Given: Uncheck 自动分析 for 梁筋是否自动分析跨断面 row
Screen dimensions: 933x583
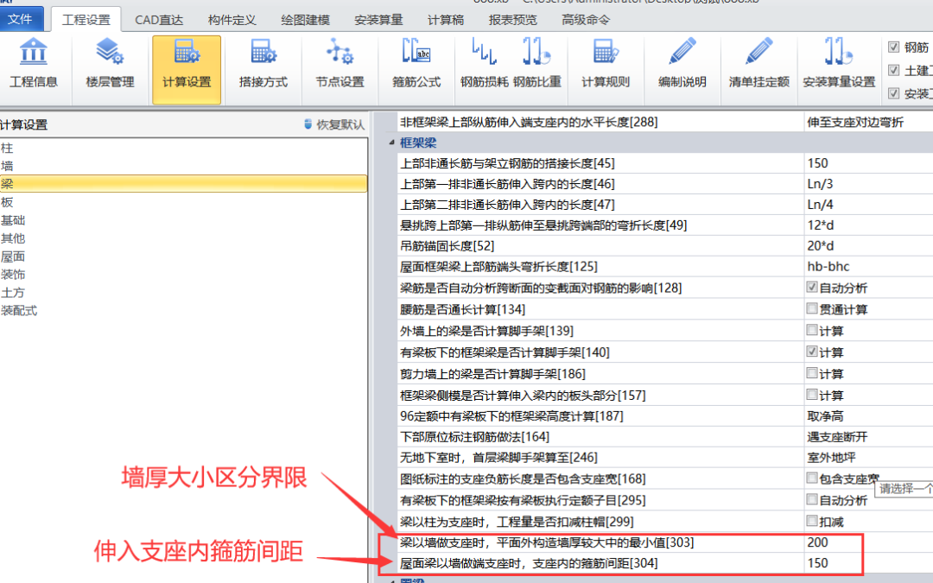Looking at the screenshot, I should point(812,288).
